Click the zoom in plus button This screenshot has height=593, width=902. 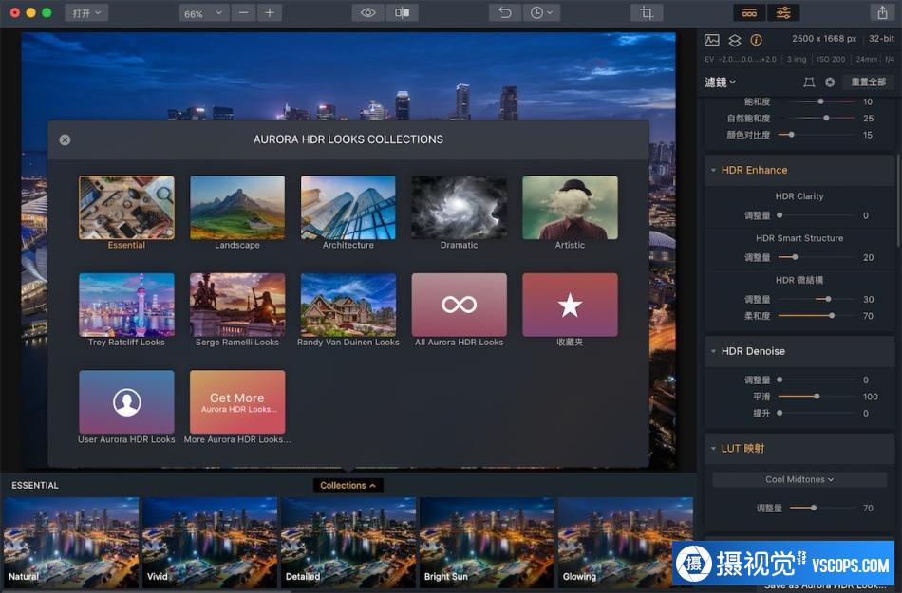270,13
